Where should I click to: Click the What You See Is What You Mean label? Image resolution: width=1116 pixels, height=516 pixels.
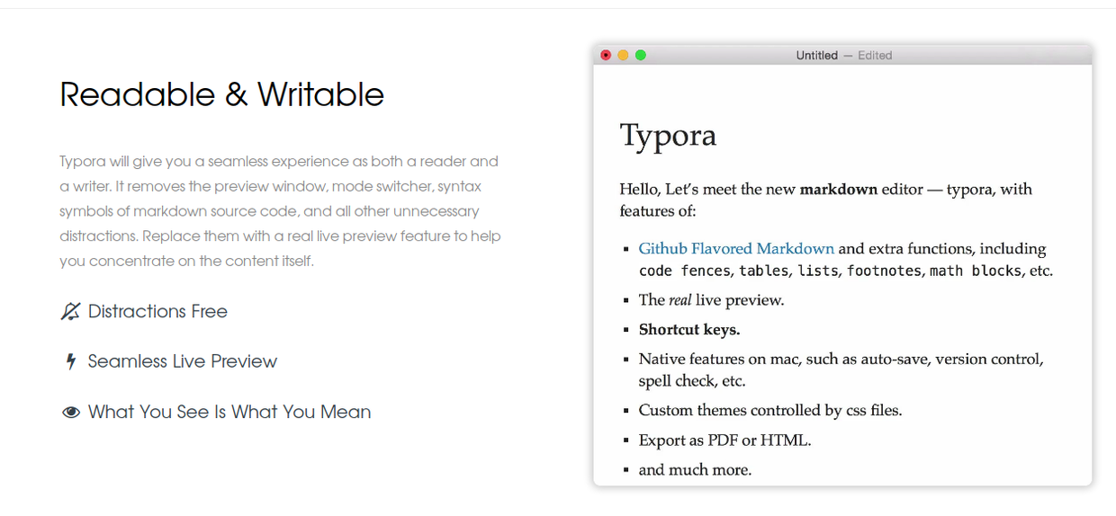point(229,413)
